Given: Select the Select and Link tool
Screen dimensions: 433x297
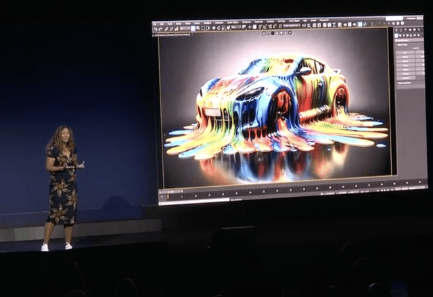Looking at the screenshot, I should pos(166,29).
